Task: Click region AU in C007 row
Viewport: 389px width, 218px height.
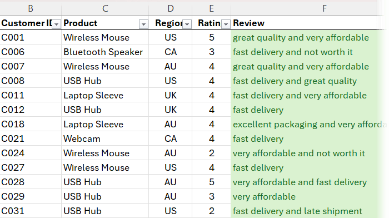Action: point(171,66)
